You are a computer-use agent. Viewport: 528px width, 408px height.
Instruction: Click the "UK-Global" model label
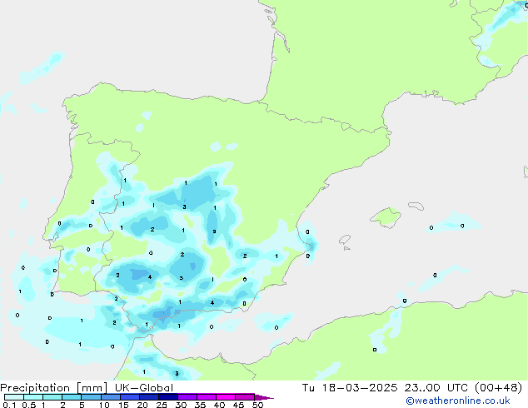tap(144, 387)
